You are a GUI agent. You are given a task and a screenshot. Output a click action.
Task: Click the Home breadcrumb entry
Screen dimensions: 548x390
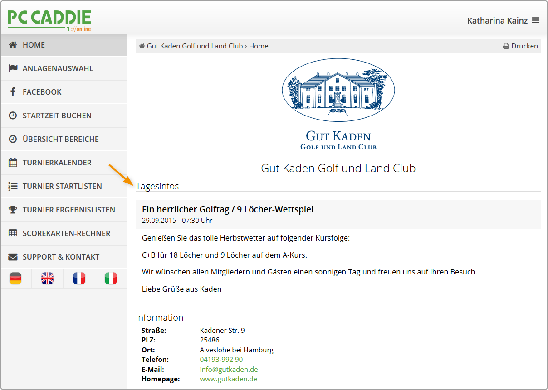pyautogui.click(x=259, y=46)
